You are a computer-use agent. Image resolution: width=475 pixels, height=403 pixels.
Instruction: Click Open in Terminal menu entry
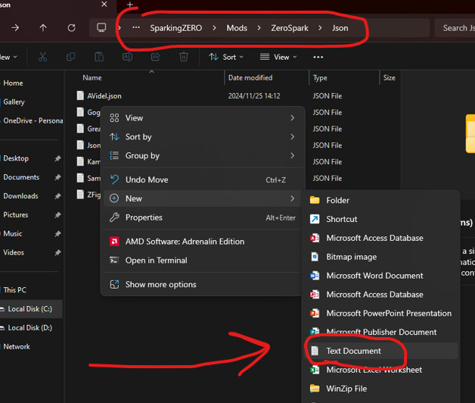(x=156, y=260)
